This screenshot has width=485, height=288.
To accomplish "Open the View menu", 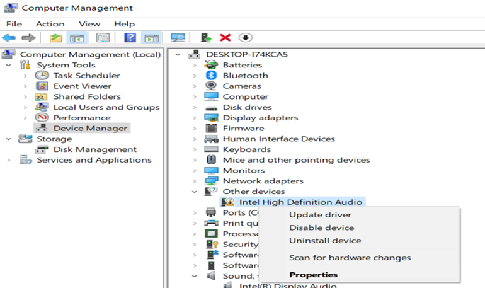I will 89,23.
